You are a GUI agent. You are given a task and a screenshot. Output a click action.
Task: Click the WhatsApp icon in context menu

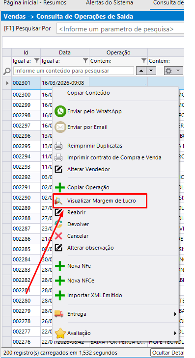coord(60,111)
